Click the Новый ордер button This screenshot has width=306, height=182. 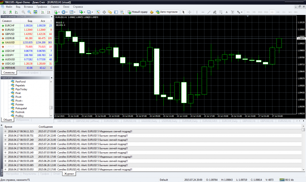pyautogui.click(x=137, y=12)
